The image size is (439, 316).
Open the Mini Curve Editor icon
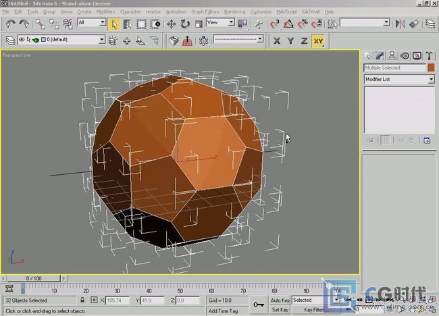coord(9,288)
